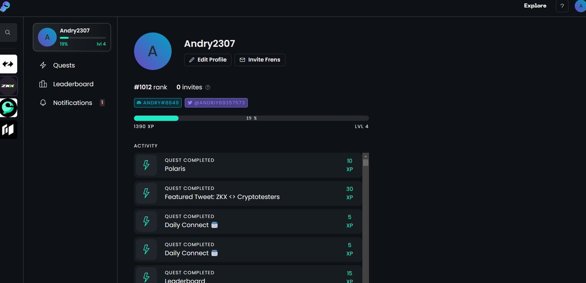Click the lightning icon on Polaris quest

pyautogui.click(x=146, y=165)
